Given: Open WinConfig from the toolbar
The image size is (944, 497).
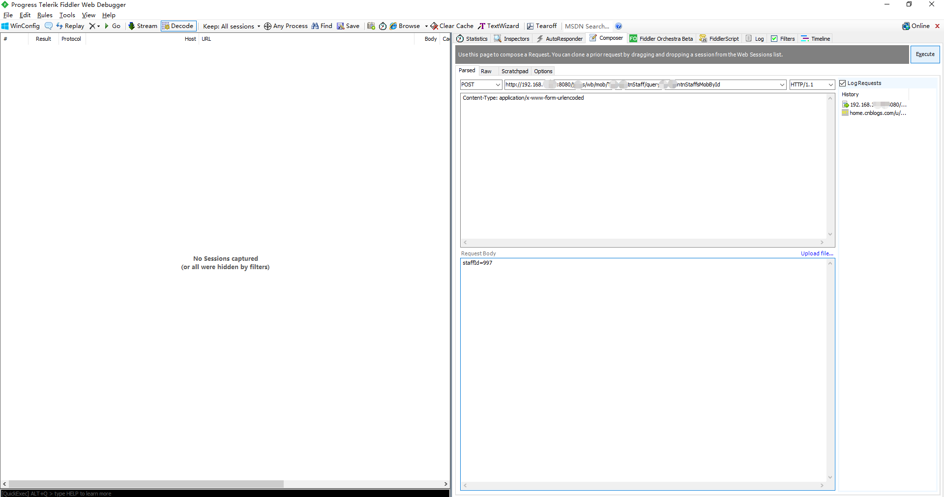Looking at the screenshot, I should pyautogui.click(x=21, y=26).
